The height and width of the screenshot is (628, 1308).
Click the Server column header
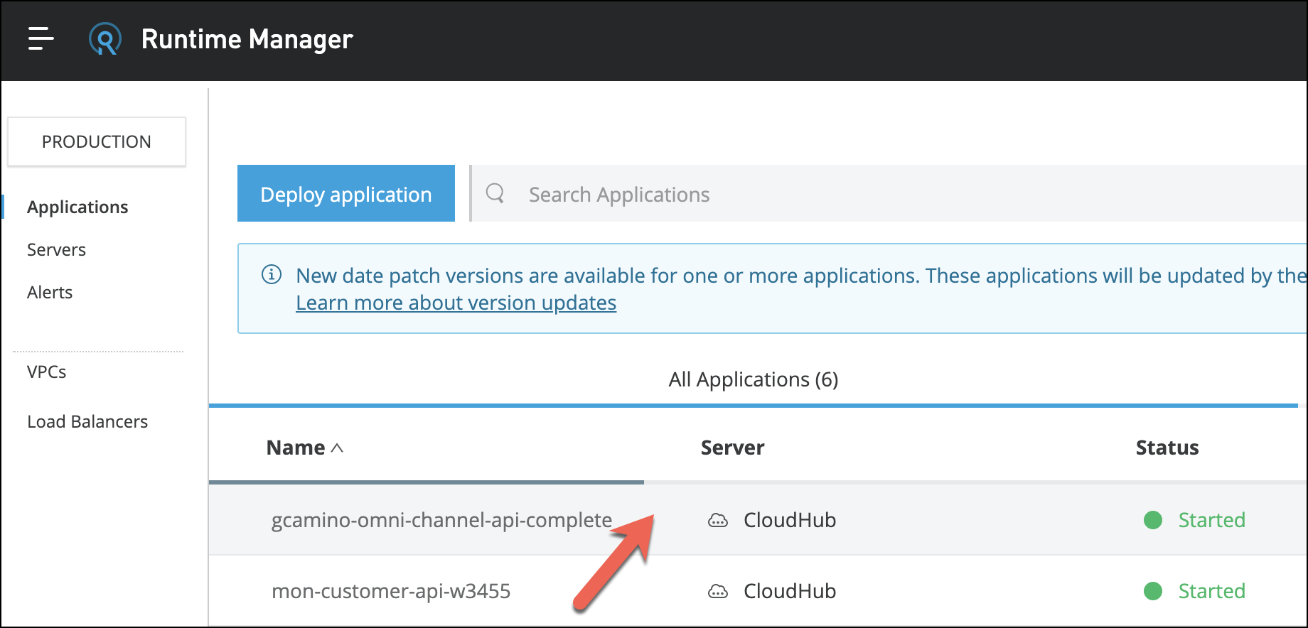[732, 448]
